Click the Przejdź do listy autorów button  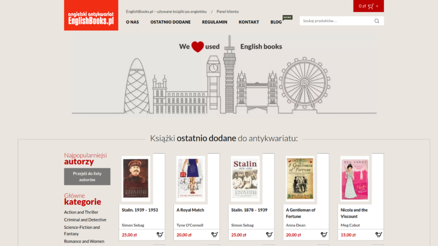tap(87, 176)
